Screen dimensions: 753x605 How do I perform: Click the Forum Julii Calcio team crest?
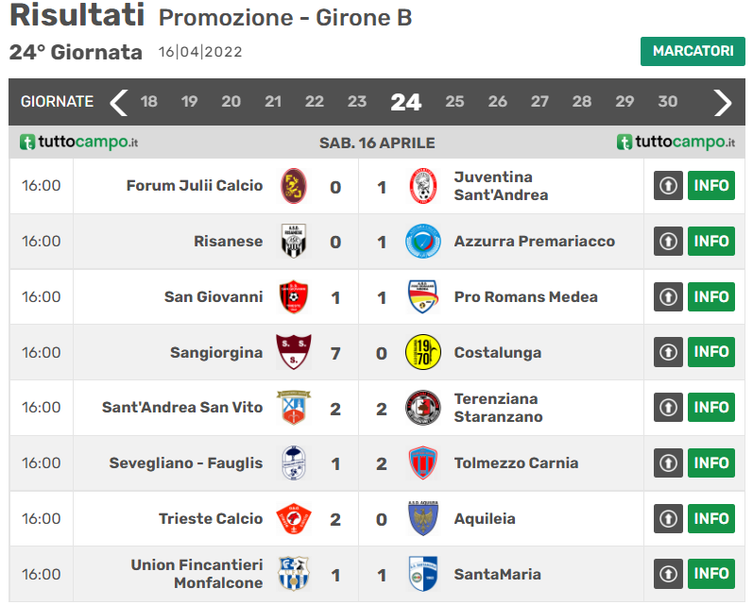pyautogui.click(x=294, y=186)
